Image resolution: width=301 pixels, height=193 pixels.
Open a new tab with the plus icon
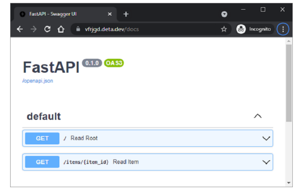tap(126, 14)
